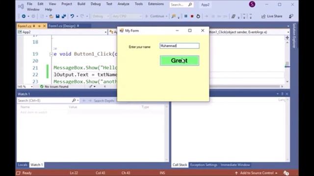314x176 pixels.
Task: Open the Project menu
Action: pos(67,4)
